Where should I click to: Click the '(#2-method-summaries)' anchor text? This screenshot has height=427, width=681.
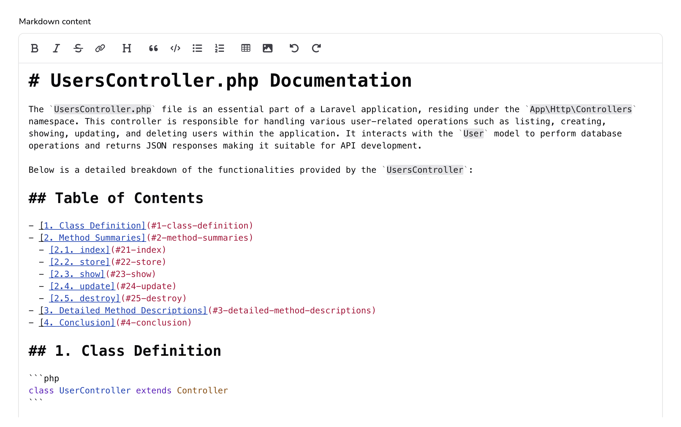point(200,238)
